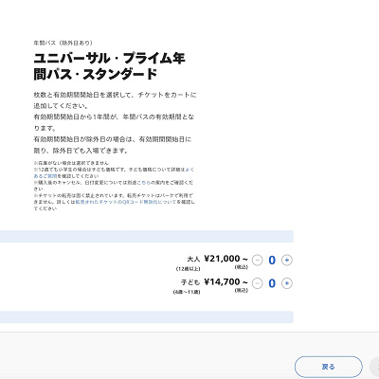
Task: Click the 年間パス（除外日あり） label
Action: click(63, 43)
